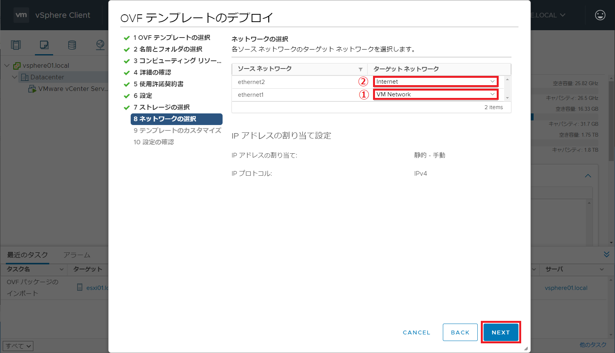Image resolution: width=615 pixels, height=353 pixels.
Task: Click the vsphere01.local vCenter icon in tree
Action: click(17, 66)
